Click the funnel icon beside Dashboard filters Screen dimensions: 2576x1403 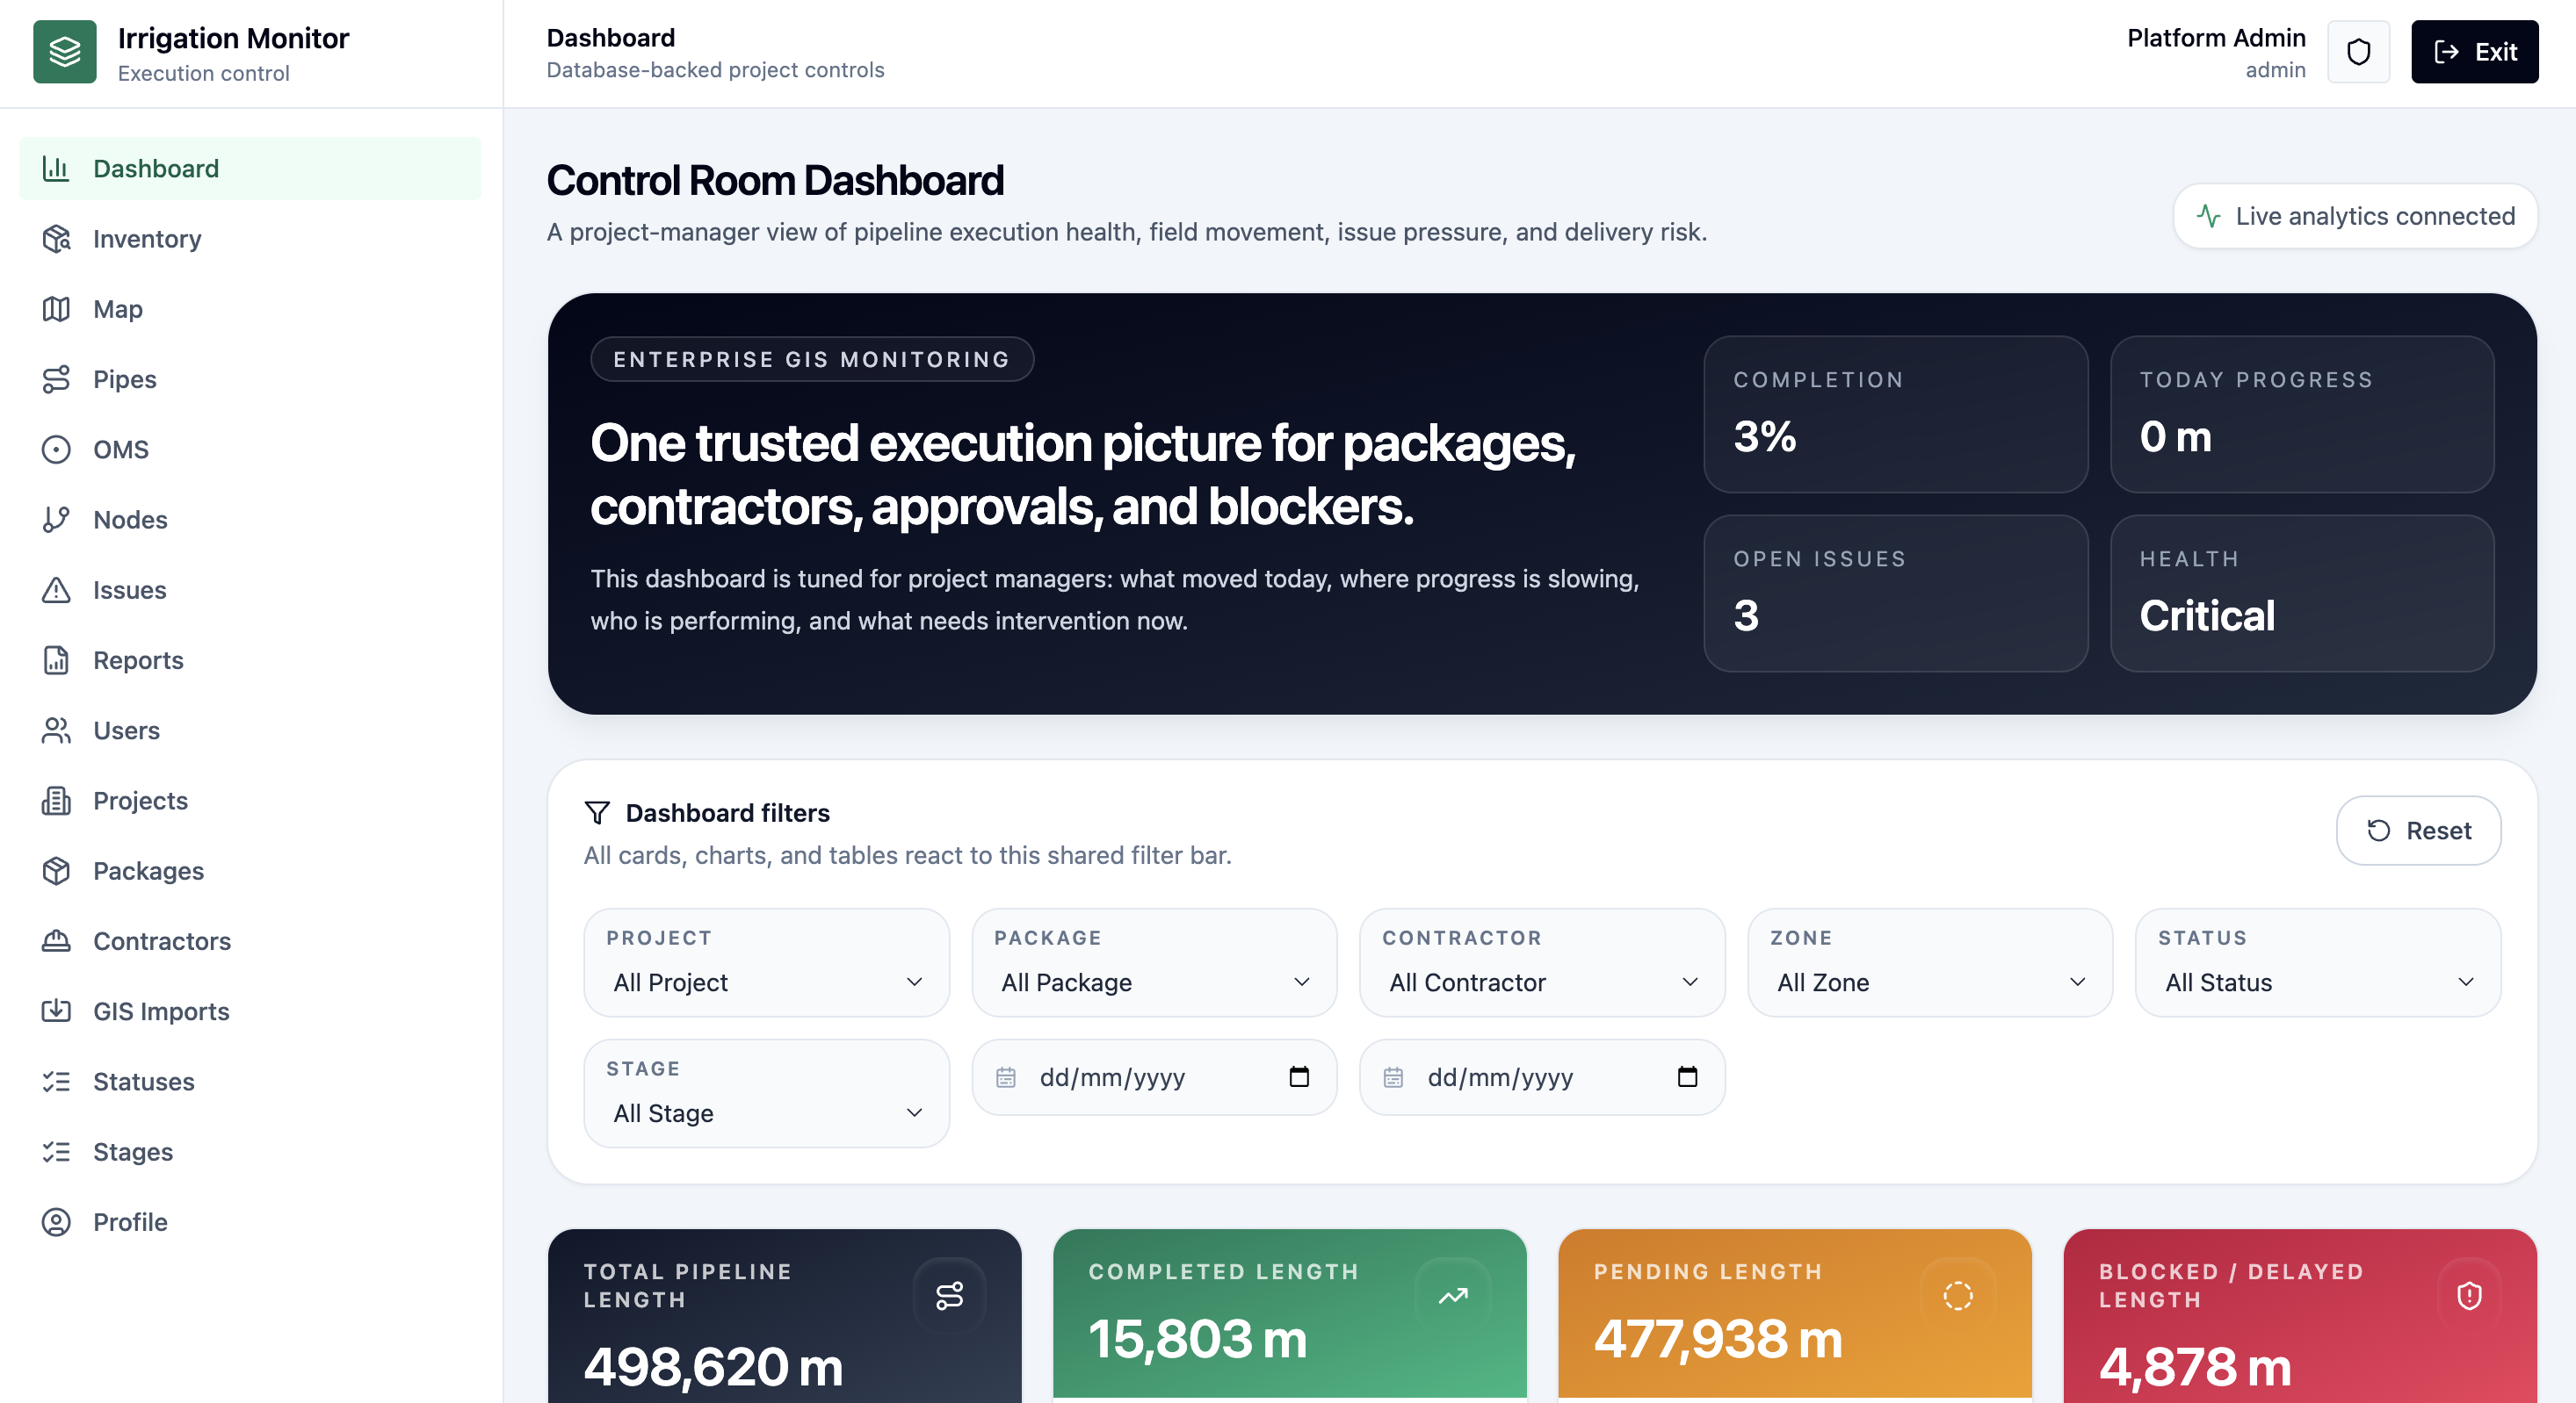pos(597,812)
